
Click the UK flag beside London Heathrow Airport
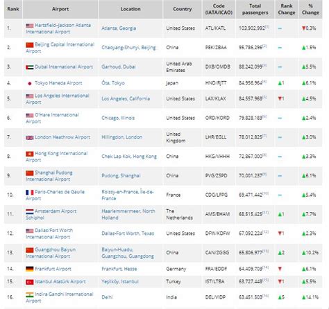click(x=30, y=138)
